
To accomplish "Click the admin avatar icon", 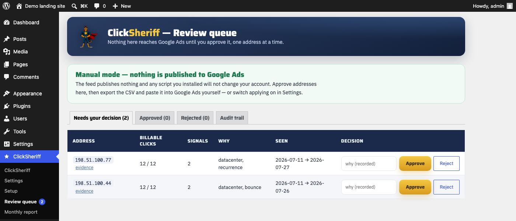I will click(509, 6).
